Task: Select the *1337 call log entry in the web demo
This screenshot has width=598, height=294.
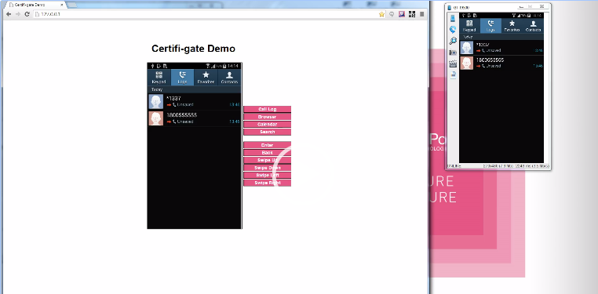Action: point(194,102)
